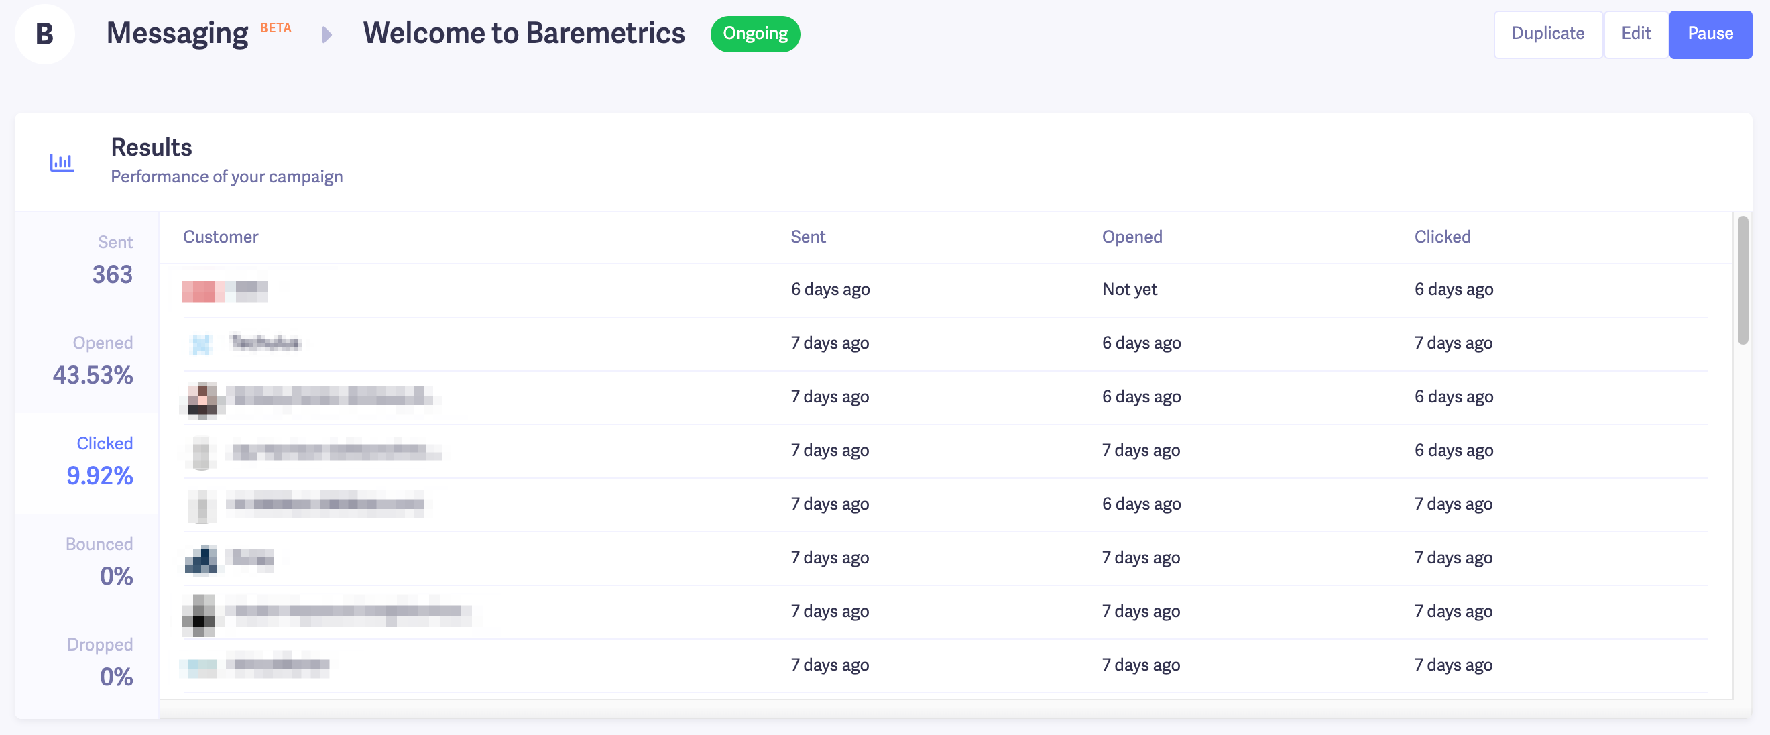The width and height of the screenshot is (1770, 735).
Task: Pause the ongoing campaign
Action: 1710,34
